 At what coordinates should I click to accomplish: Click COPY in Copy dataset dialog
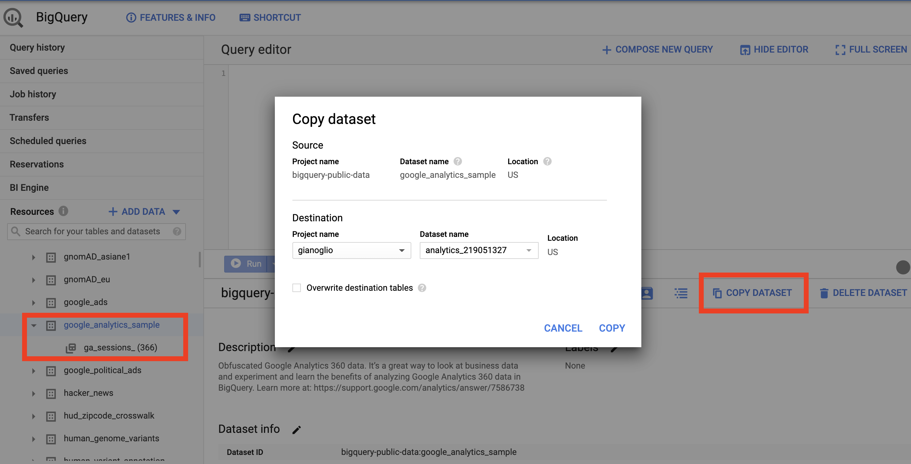click(612, 328)
